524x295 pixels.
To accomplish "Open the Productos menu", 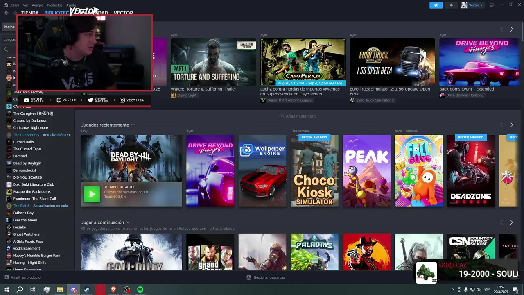I will [x=55, y=5].
